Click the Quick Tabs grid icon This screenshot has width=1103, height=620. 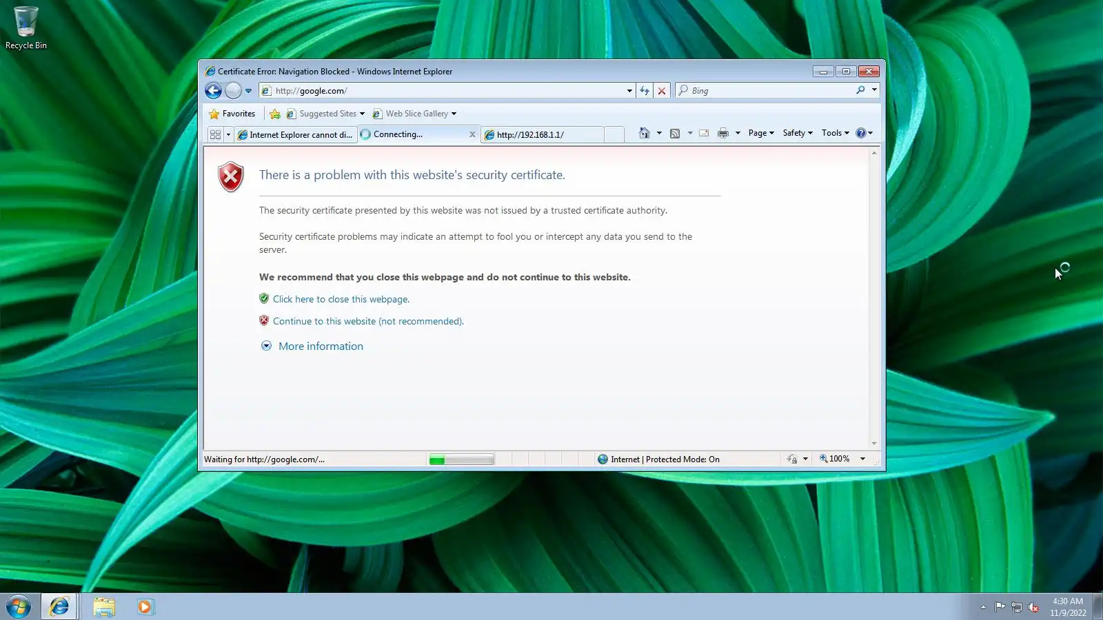[215, 134]
